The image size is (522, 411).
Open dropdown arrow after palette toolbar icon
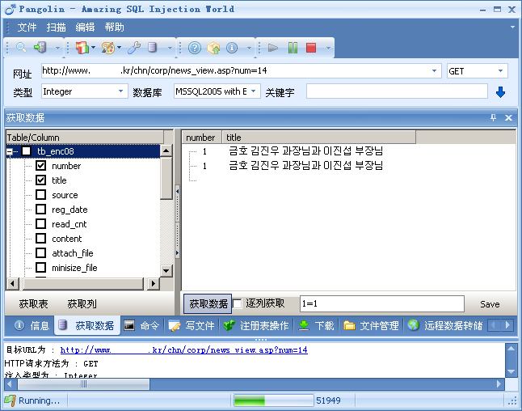point(119,48)
